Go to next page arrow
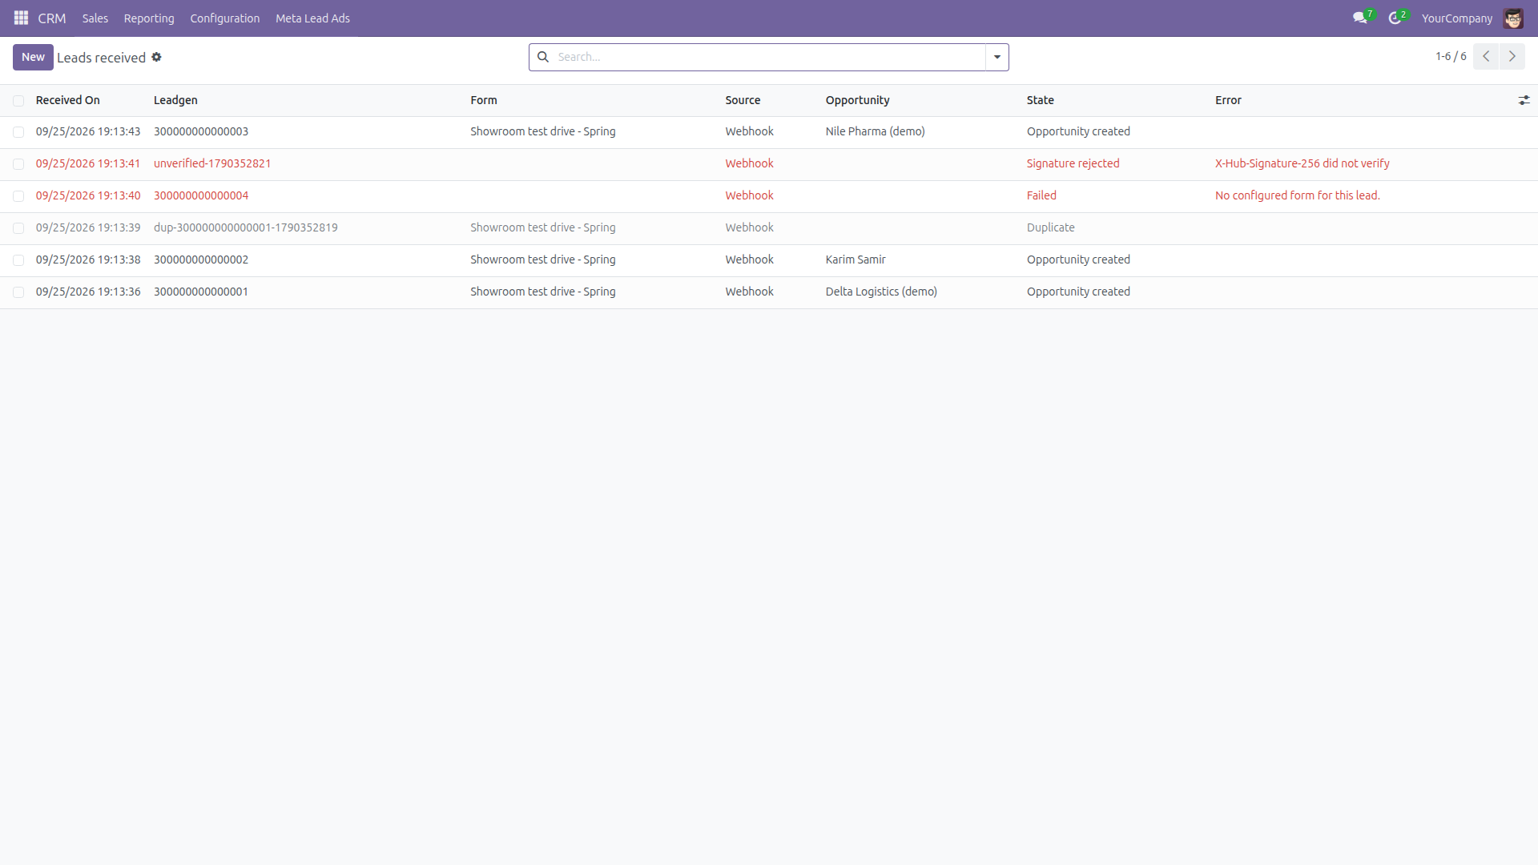1538x865 pixels. [1512, 57]
